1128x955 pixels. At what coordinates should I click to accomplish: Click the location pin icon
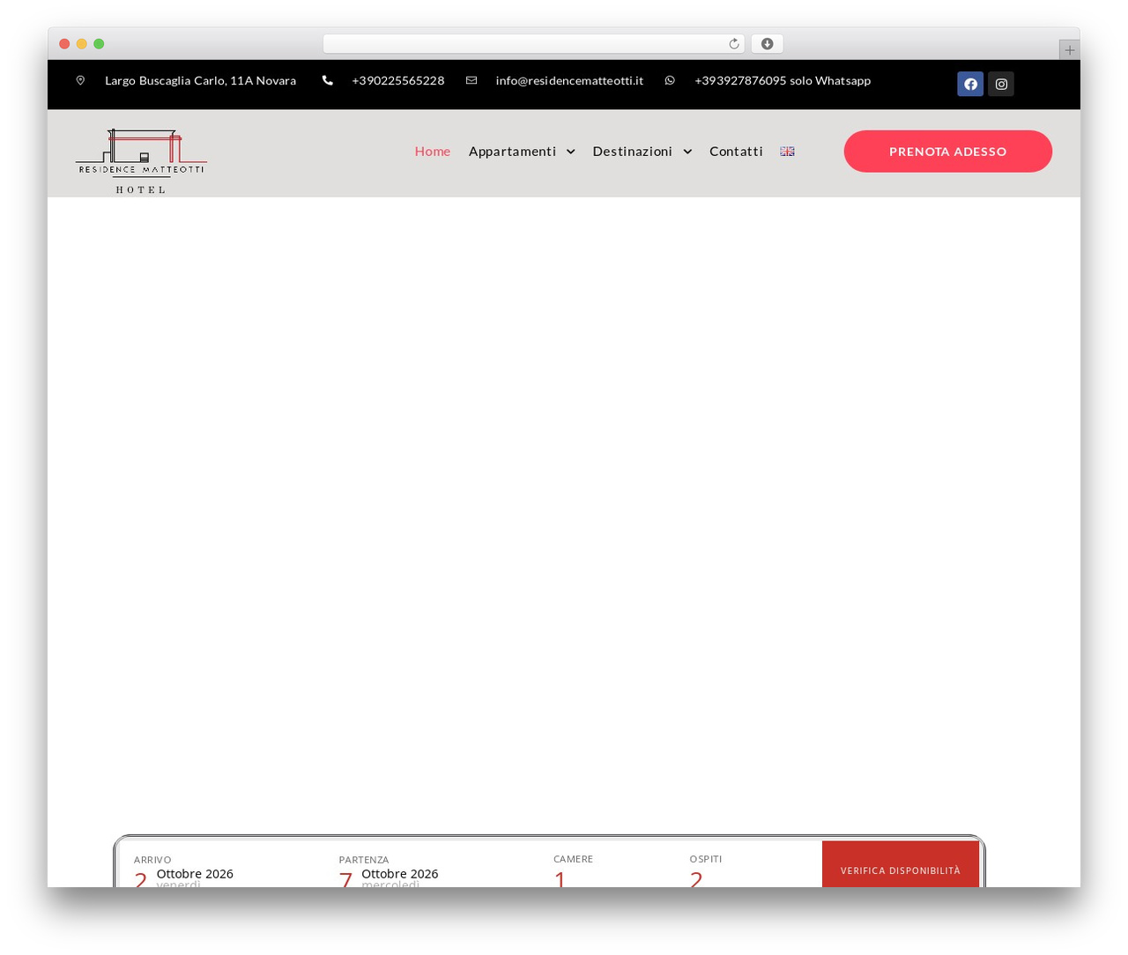point(80,80)
